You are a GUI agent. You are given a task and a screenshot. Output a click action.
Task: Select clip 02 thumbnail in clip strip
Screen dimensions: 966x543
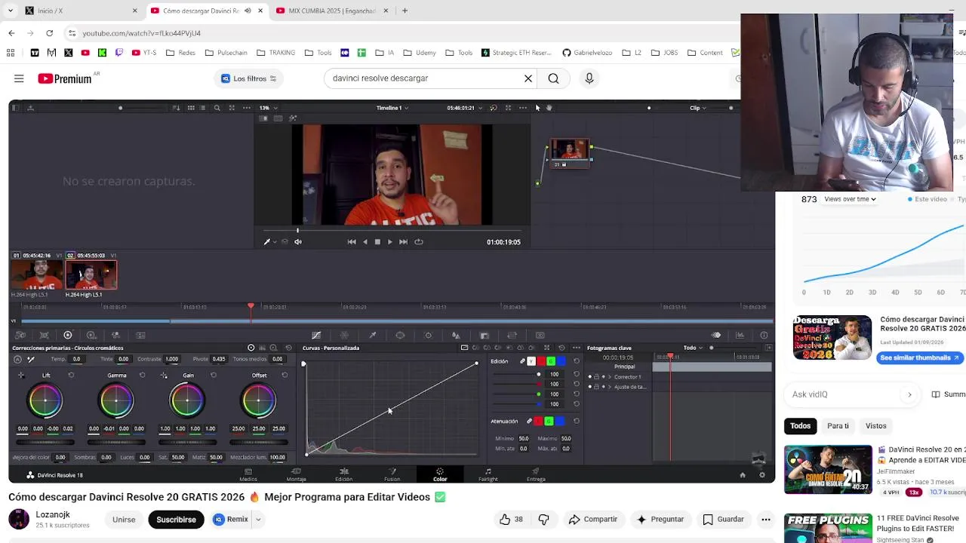(91, 275)
